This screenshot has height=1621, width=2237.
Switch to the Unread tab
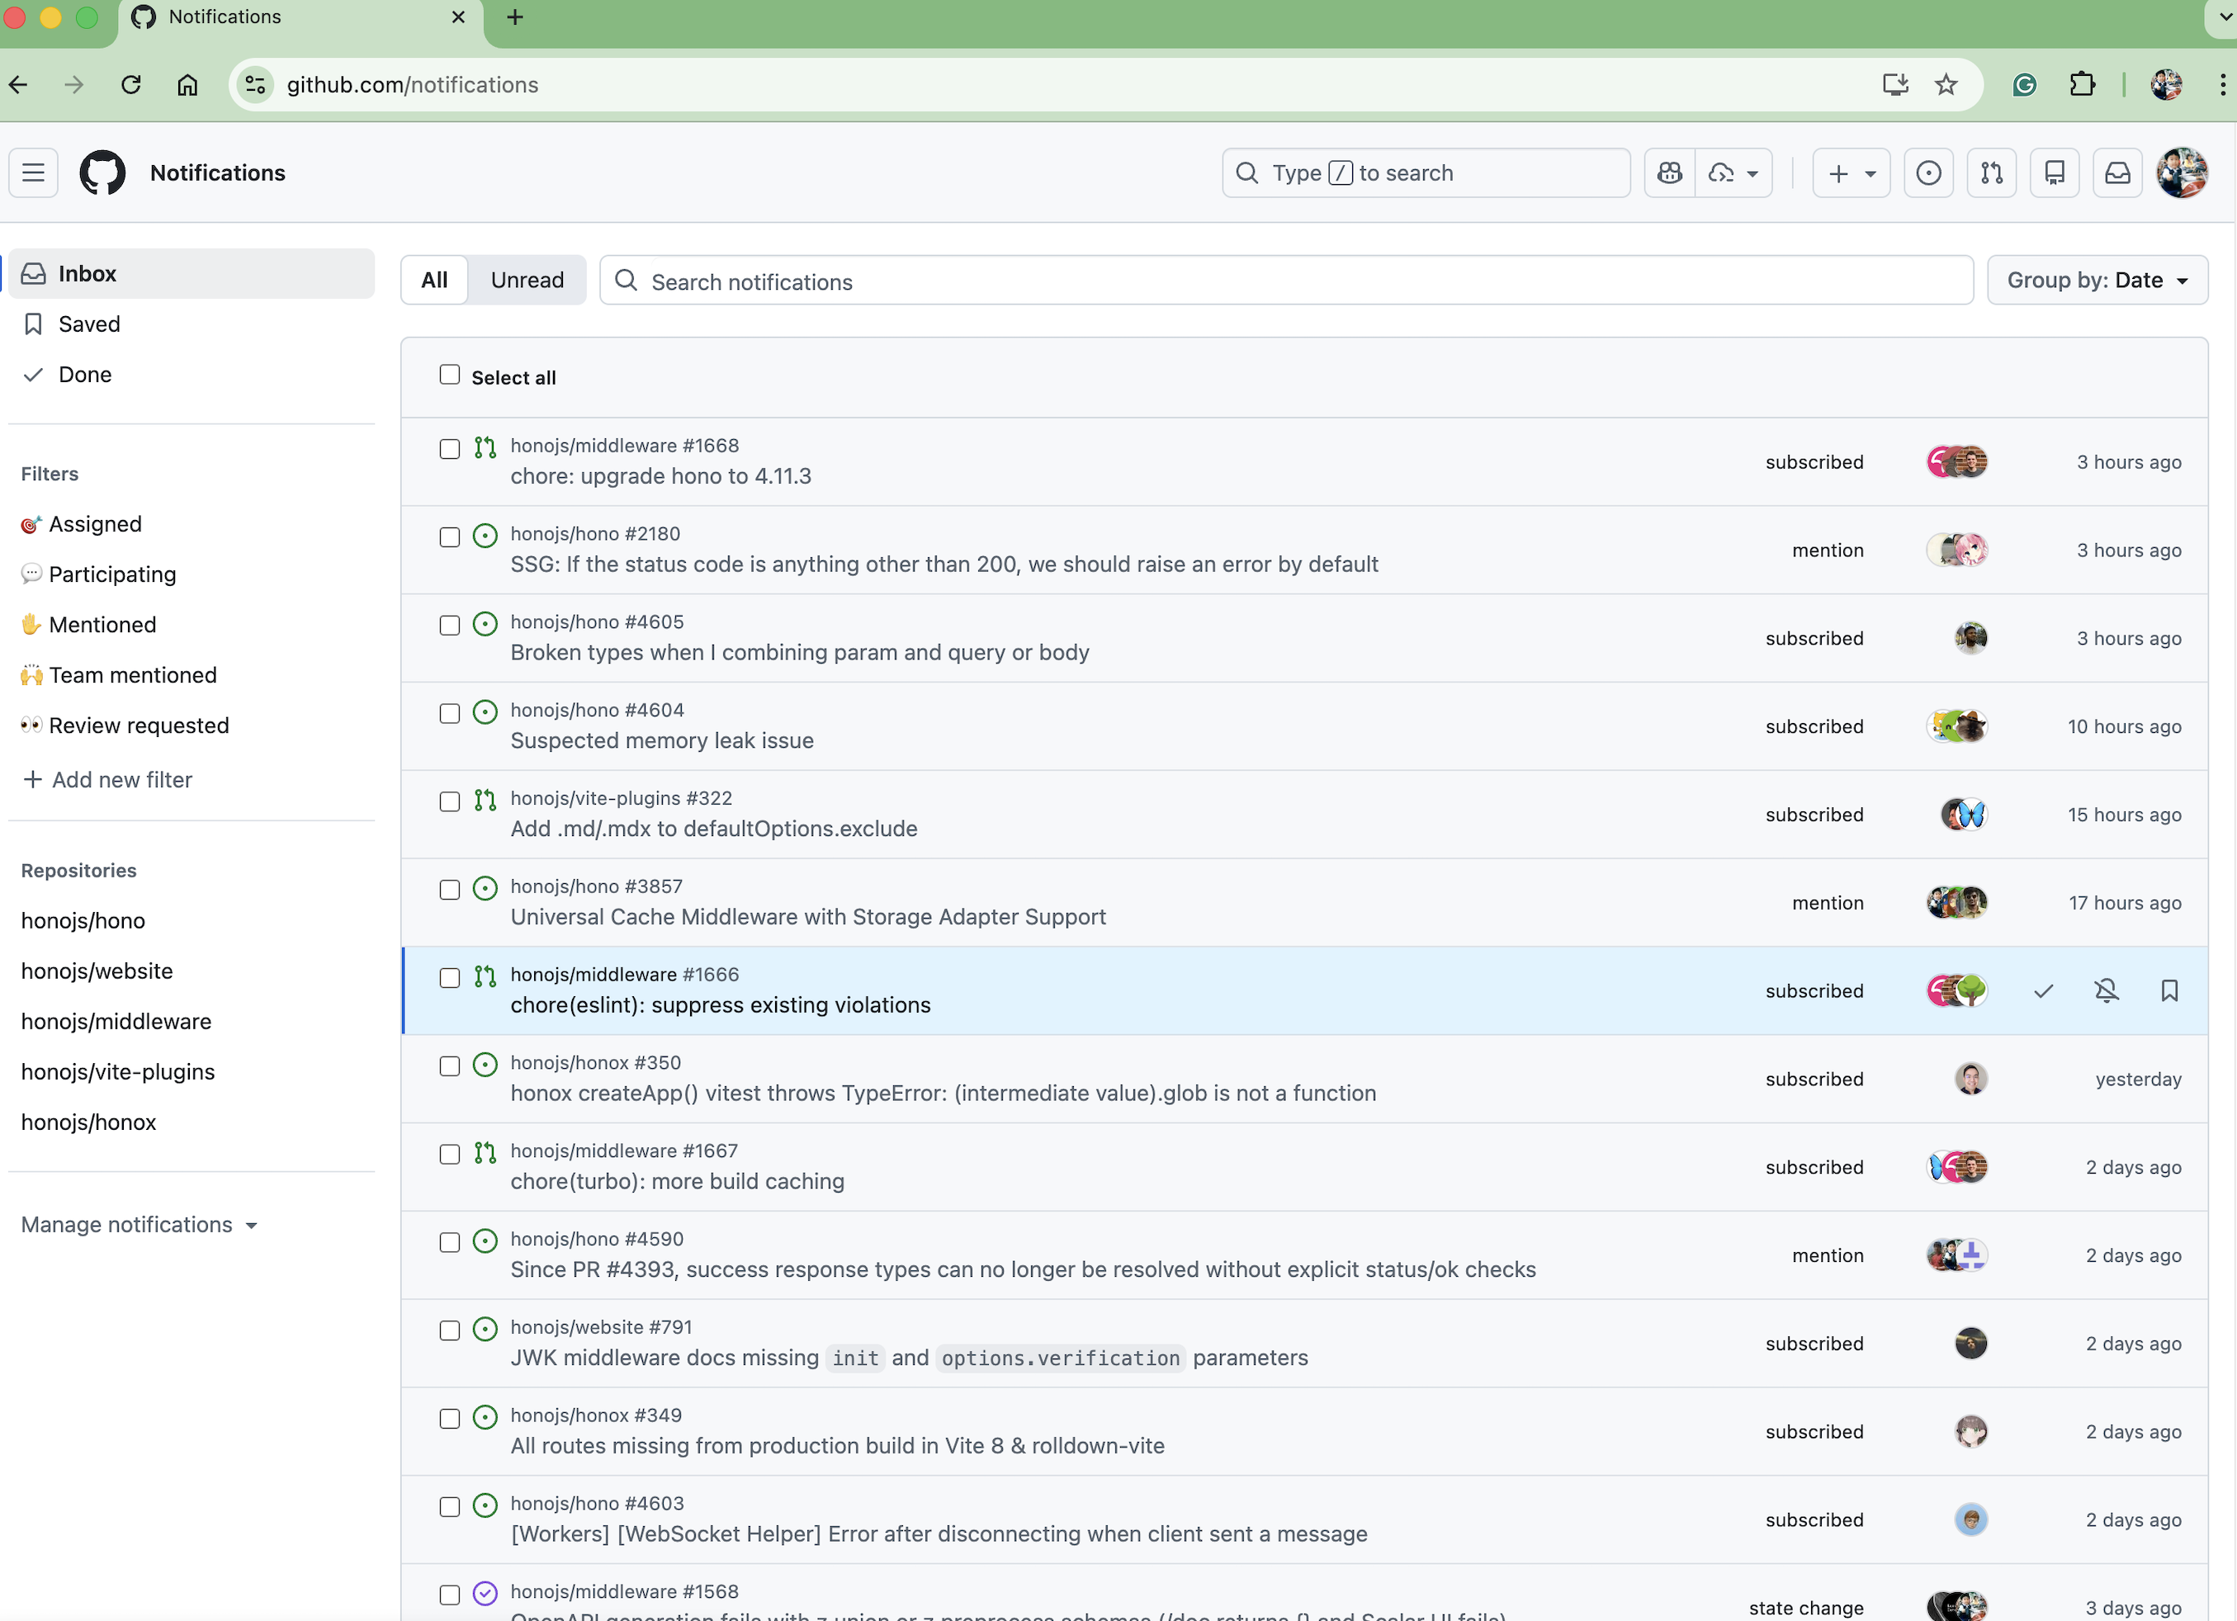527,281
